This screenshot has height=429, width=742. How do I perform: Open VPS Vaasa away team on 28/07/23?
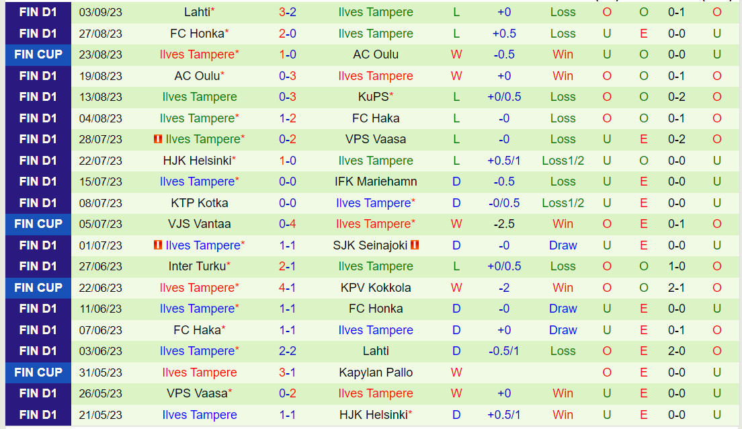tap(376, 139)
